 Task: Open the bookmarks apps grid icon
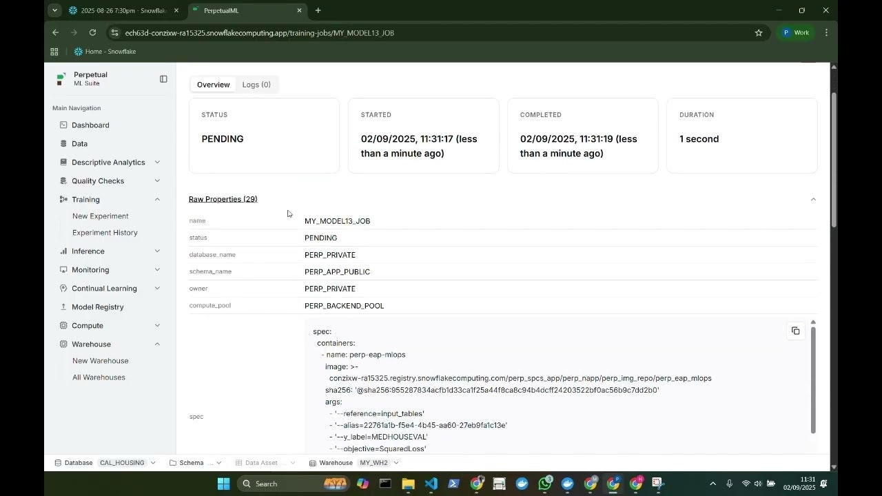pos(54,52)
